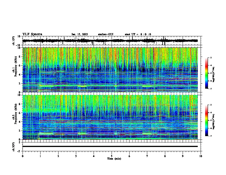Click the -3 tick on ch.1 color bar
The image size is (226, 175).
211,57
